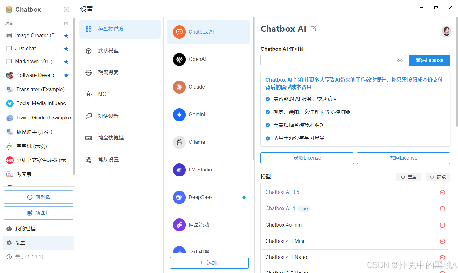Collapse the Chatbox sidebar panel icon
This screenshot has width=458, height=273.
click(66, 10)
